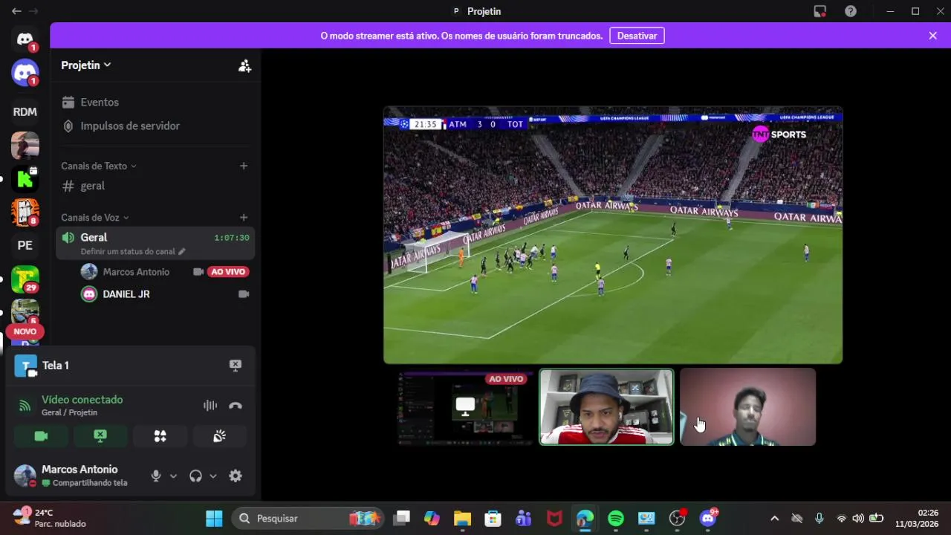The height and width of the screenshot is (535, 951).
Task: Select the PE server in sidebar
Action: click(25, 245)
